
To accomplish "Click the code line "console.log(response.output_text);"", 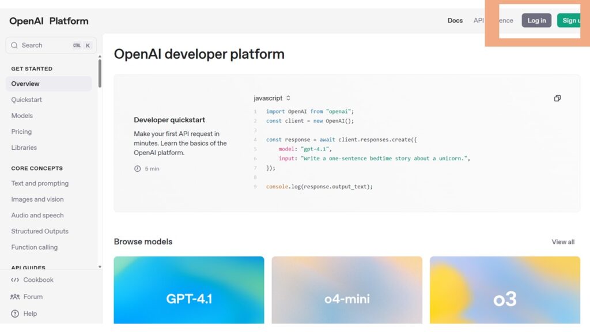I will coord(319,187).
